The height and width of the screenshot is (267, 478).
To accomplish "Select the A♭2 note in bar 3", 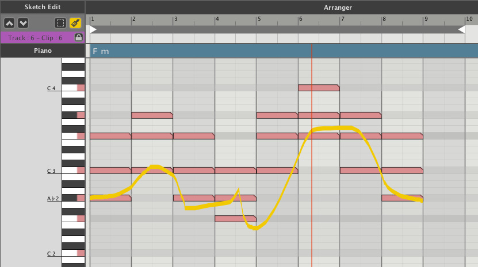I will coord(194,198).
